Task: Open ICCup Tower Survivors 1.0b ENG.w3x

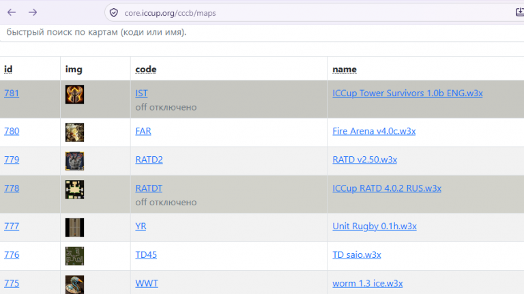Action: (407, 93)
